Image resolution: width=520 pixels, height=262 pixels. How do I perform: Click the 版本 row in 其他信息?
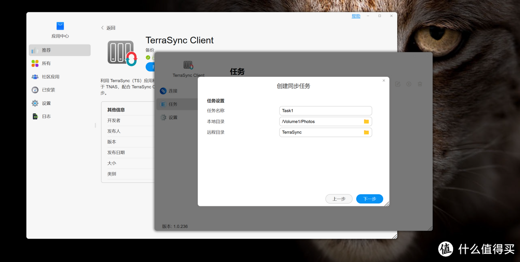130,142
